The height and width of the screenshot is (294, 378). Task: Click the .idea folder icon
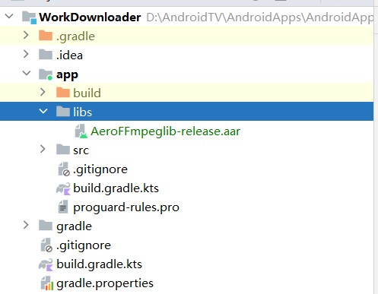(x=46, y=55)
